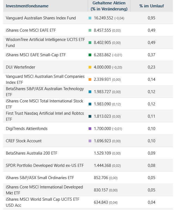Click the 0,11 percent outstanding value
The width and height of the screenshot is (178, 210).
tap(151, 116)
